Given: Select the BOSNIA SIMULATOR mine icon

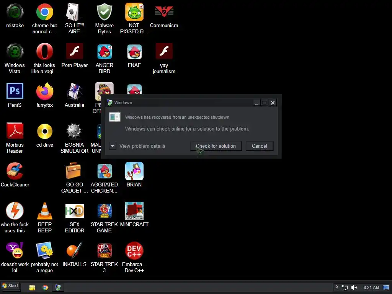Looking at the screenshot, I should tap(74, 131).
